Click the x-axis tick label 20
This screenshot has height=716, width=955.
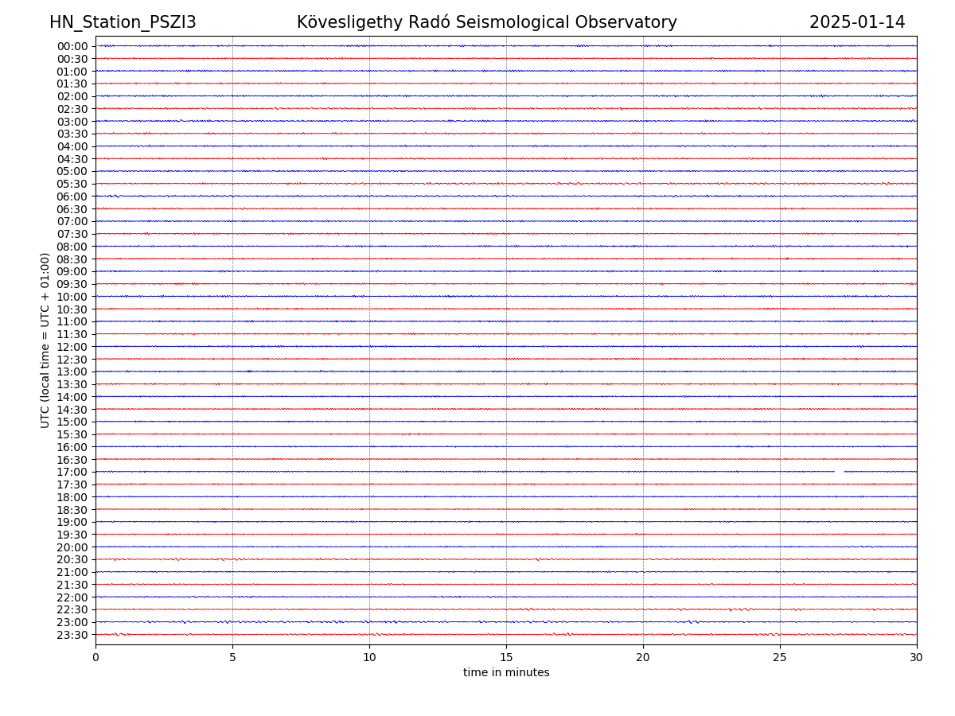[x=643, y=657]
